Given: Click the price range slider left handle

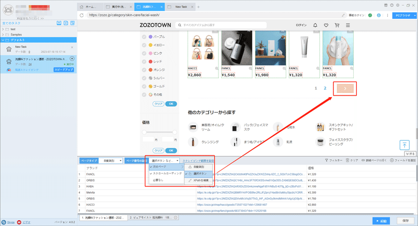Looking at the screenshot, I should pos(144,132).
